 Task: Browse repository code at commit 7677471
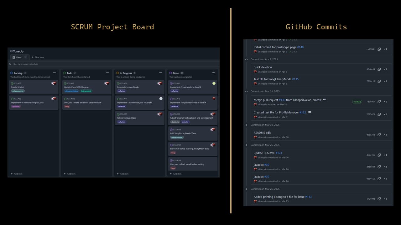coord(386,114)
